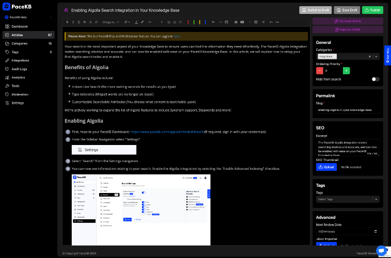Open the text color picker
This screenshot has height=258, width=391.
[136, 22]
